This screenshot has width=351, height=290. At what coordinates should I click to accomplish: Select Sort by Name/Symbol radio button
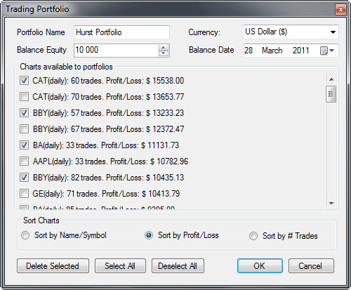pyautogui.click(x=25, y=235)
